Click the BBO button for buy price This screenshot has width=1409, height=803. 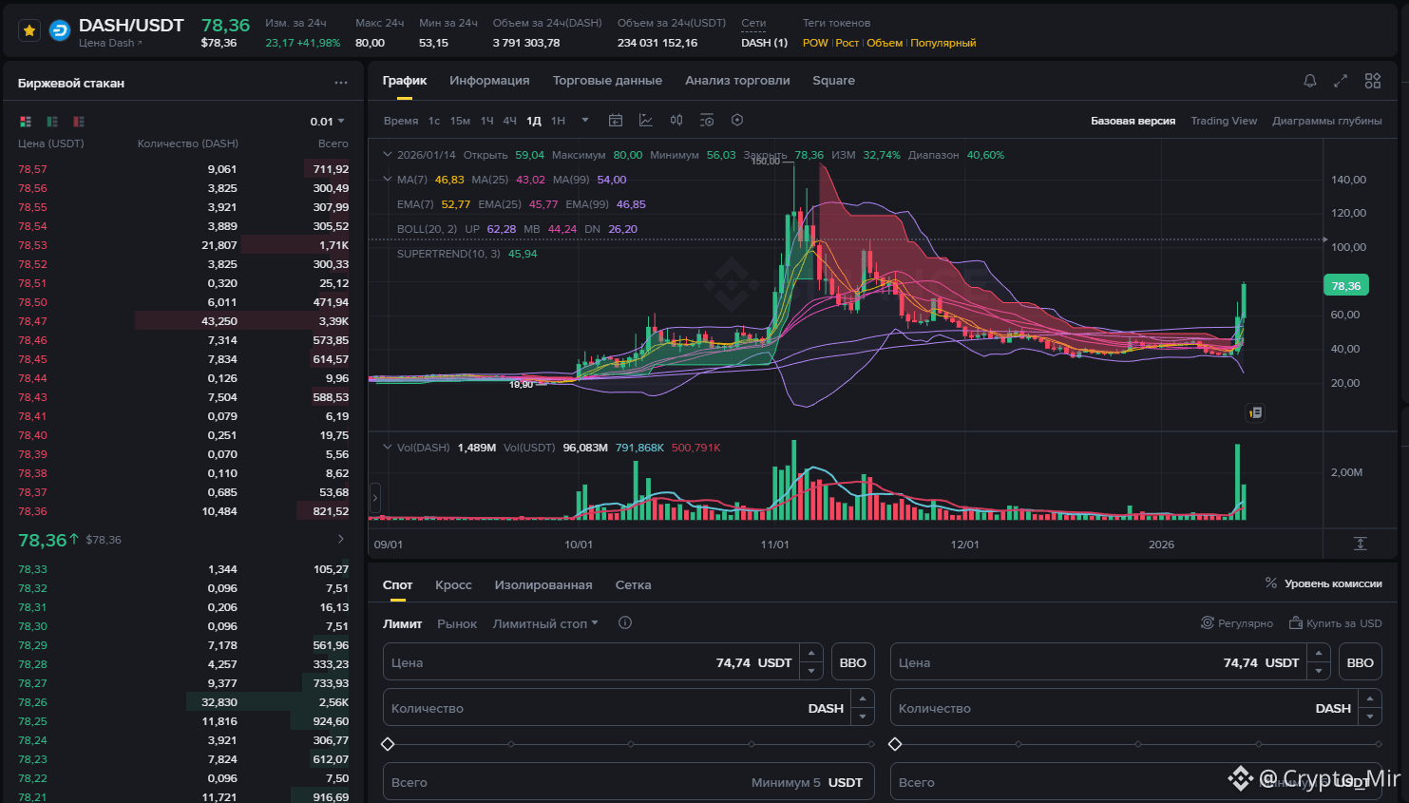tap(852, 662)
